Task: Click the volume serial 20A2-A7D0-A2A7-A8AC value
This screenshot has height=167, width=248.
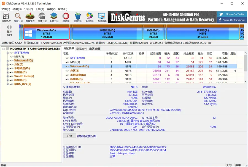Action: coord(122,117)
